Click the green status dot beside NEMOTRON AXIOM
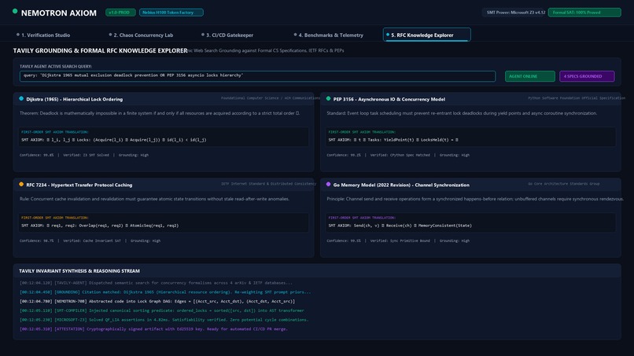The height and width of the screenshot is (356, 634). tap(15, 11)
